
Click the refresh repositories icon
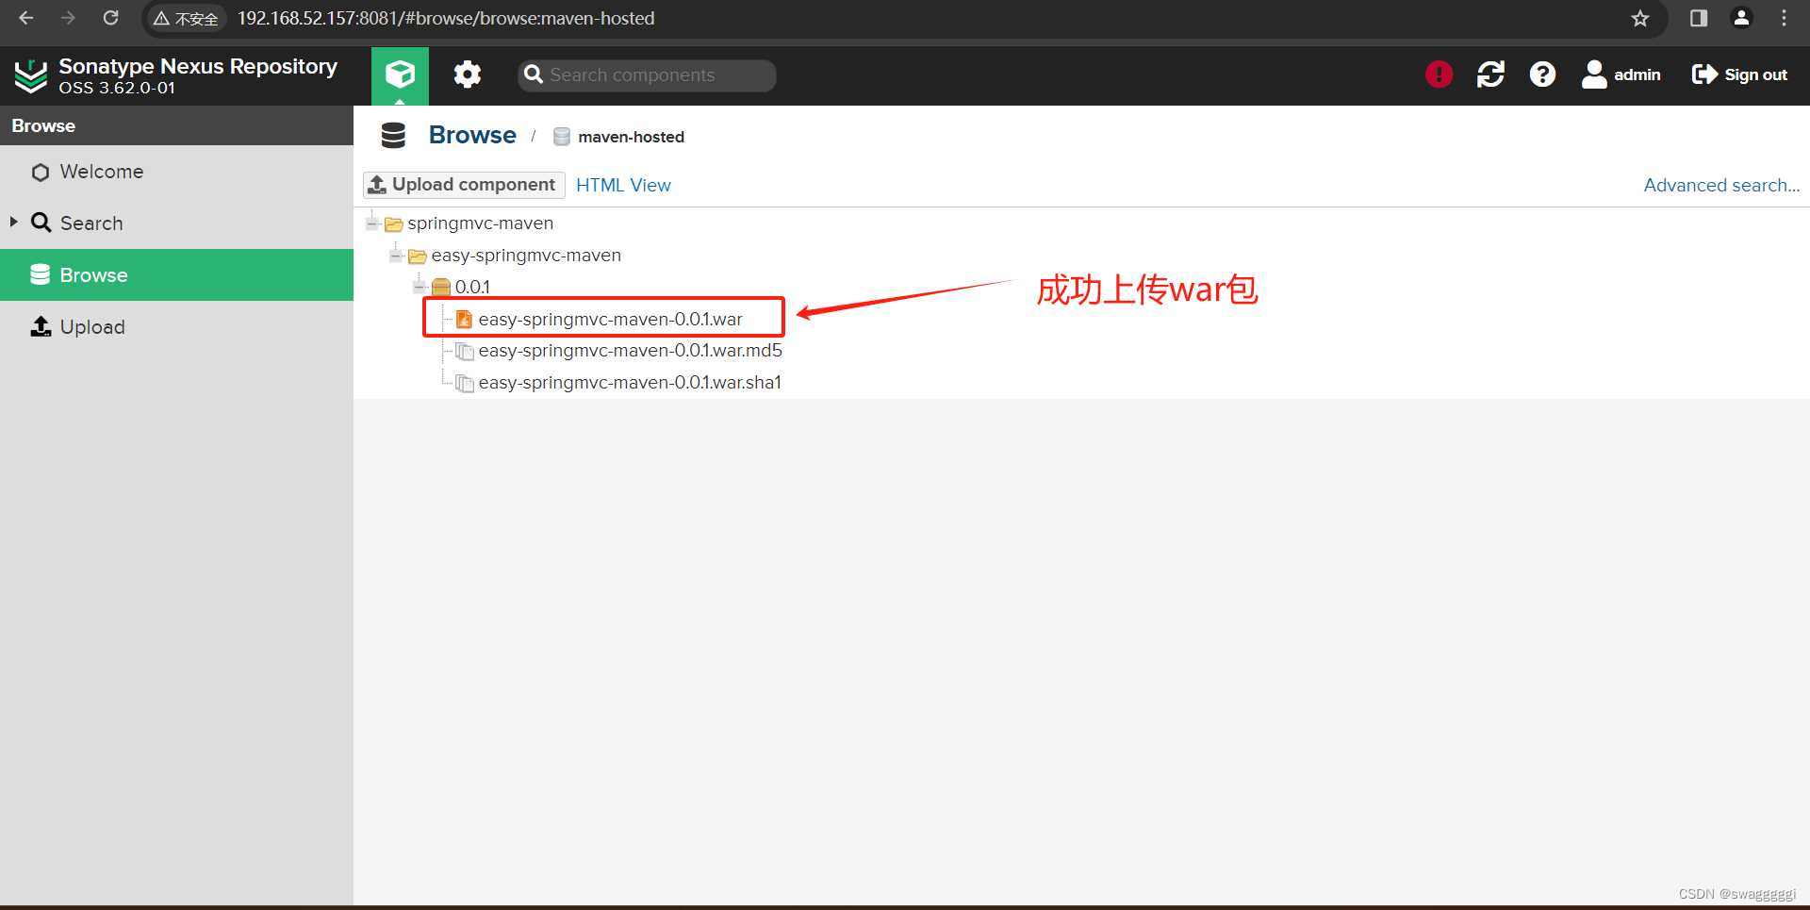pyautogui.click(x=1490, y=74)
